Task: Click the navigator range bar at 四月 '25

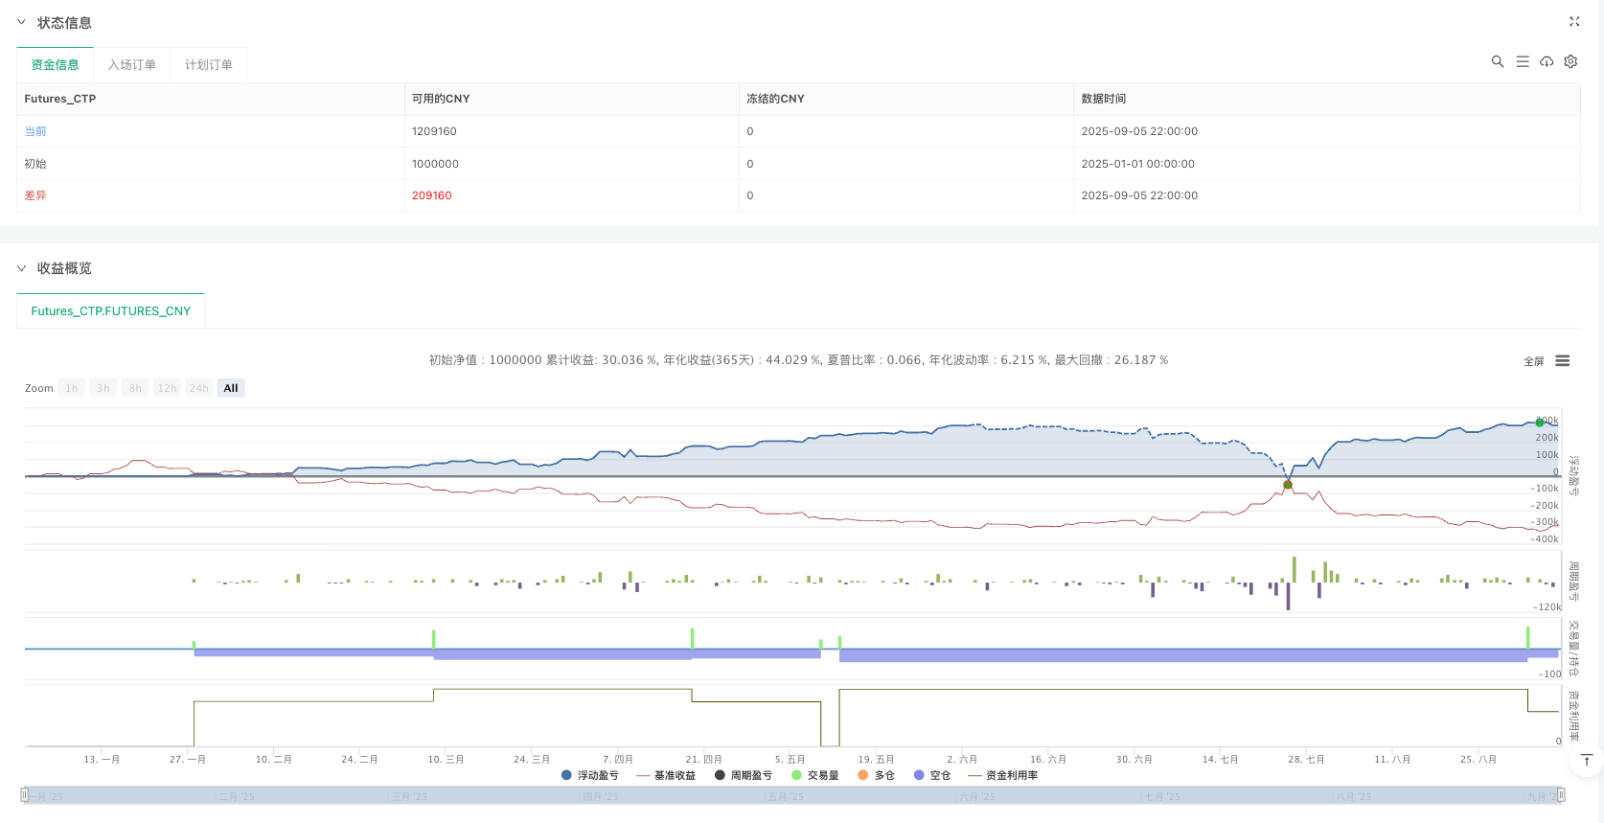Action: [601, 796]
